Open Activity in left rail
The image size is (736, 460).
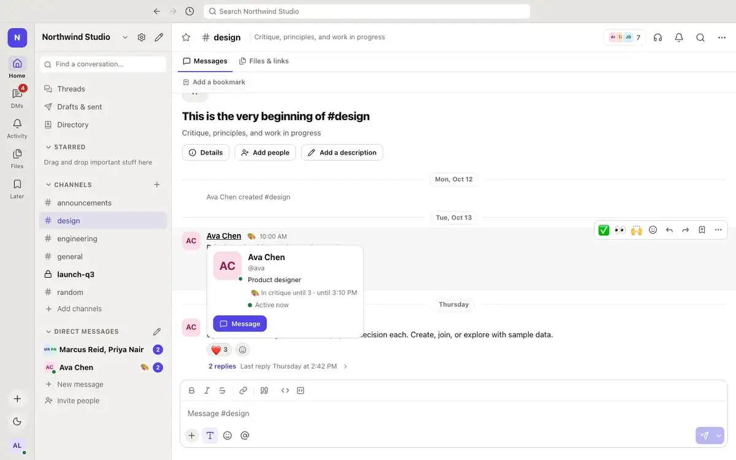click(17, 128)
